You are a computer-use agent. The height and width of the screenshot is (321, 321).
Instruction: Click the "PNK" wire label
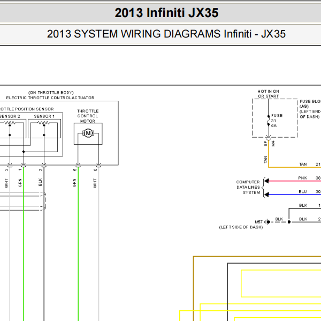(303, 178)
